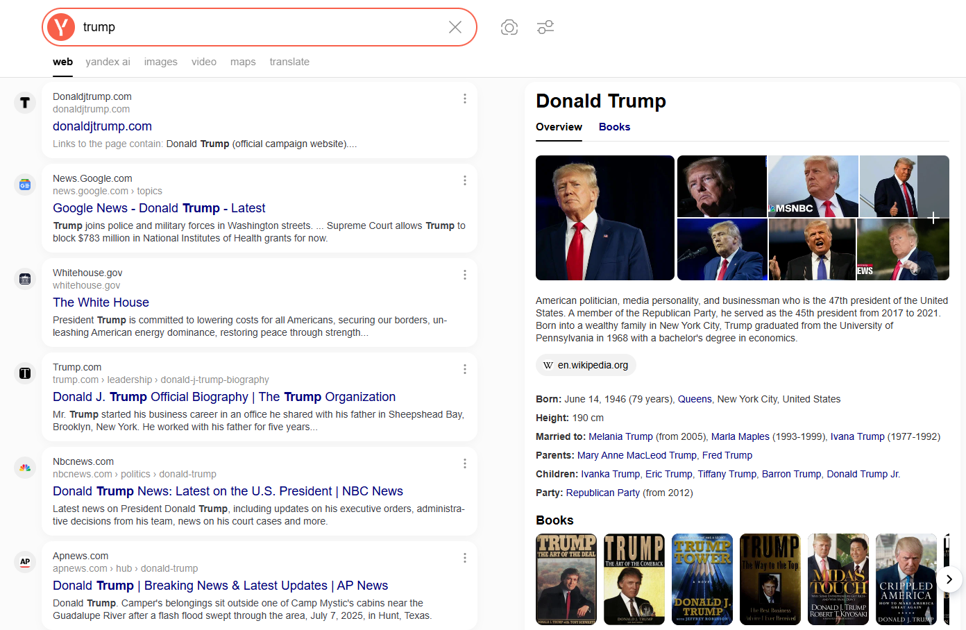Open search settings sliders icon

click(545, 27)
